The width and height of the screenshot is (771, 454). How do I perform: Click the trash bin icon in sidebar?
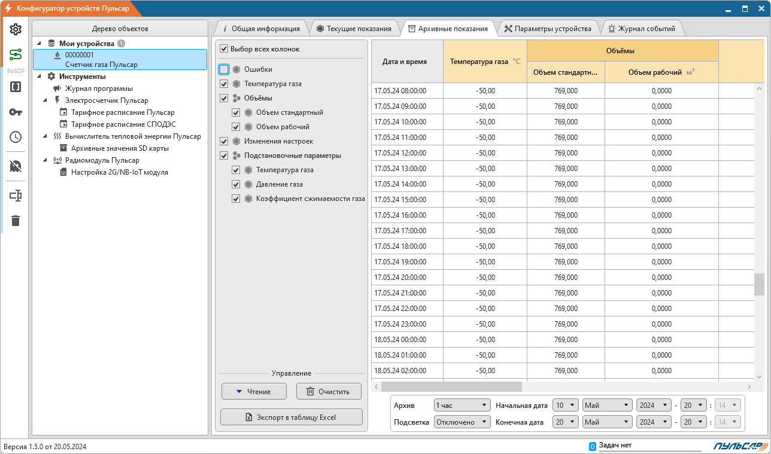[16, 221]
